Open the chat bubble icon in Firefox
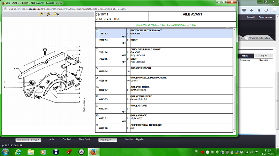This screenshot has height=156, width=279. (x=266, y=10)
